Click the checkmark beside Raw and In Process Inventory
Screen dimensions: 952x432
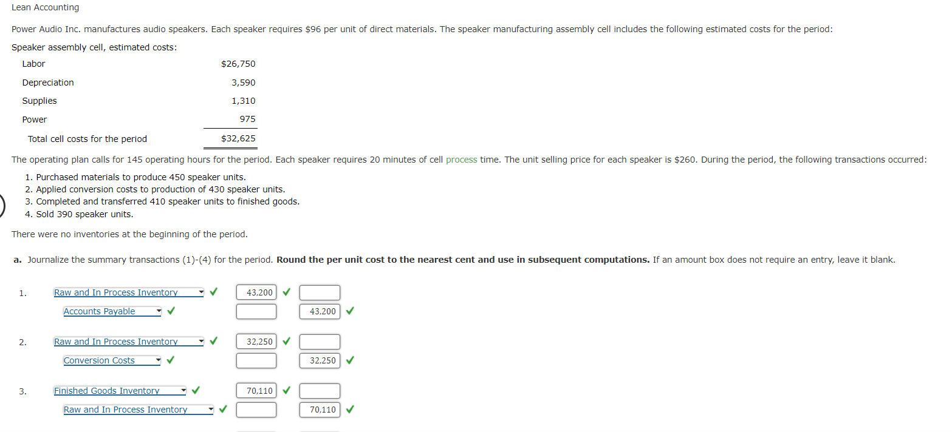[213, 292]
